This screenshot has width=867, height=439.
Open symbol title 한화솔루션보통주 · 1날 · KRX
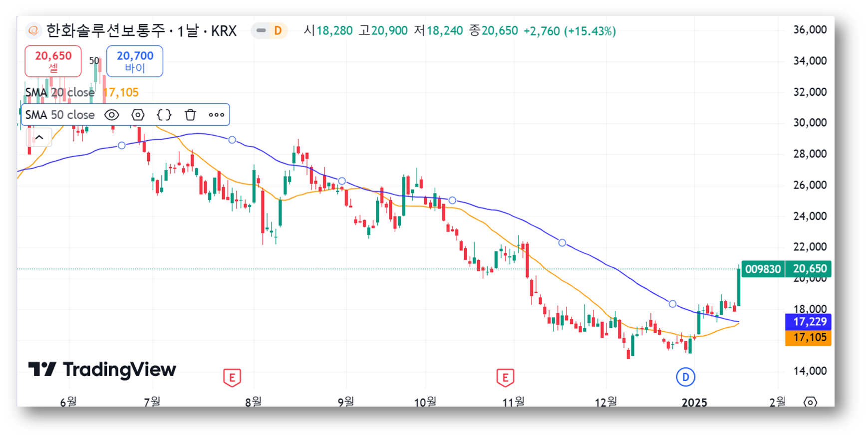(142, 31)
